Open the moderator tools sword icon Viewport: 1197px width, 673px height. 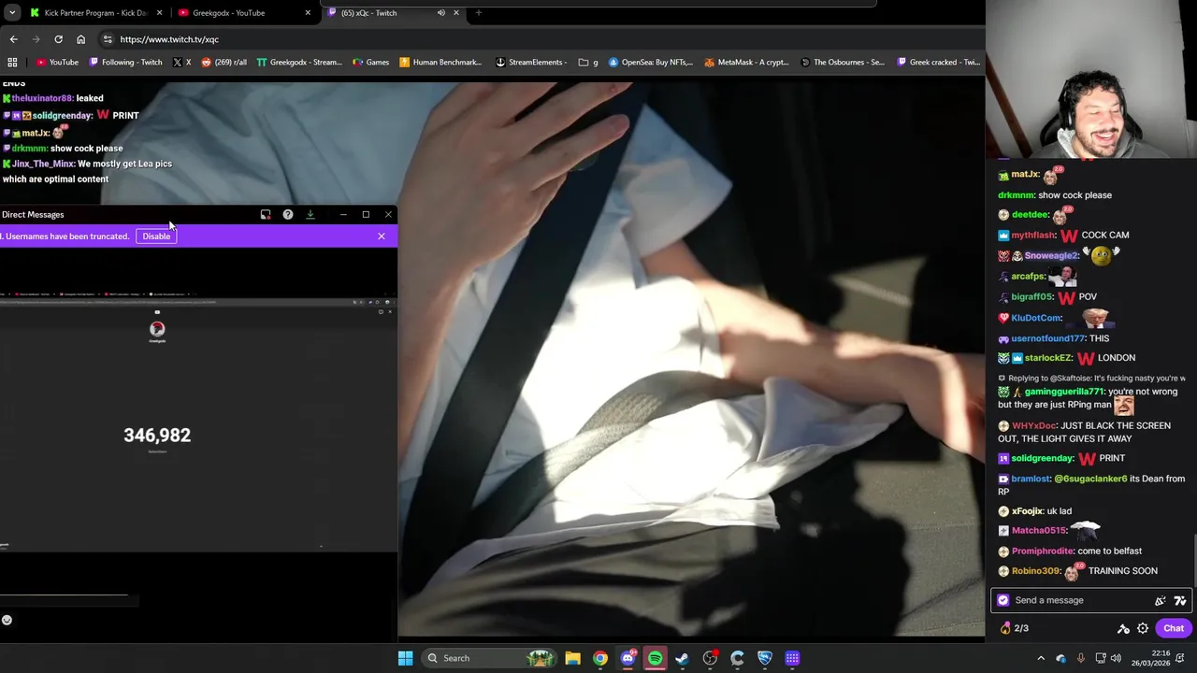[1123, 629]
